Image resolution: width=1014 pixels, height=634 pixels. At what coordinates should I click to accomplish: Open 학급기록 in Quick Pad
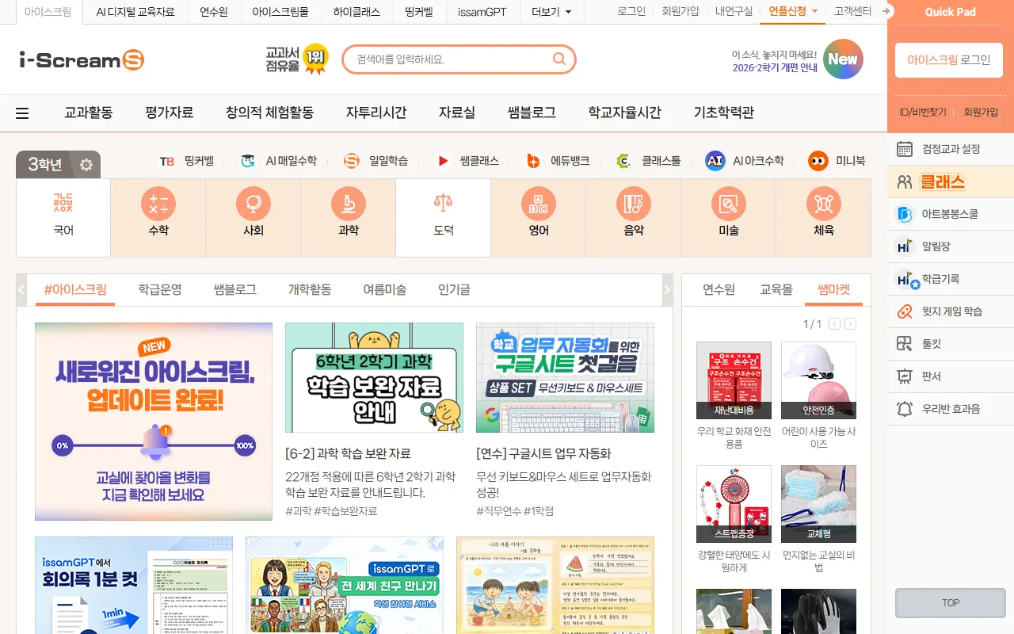click(x=951, y=279)
